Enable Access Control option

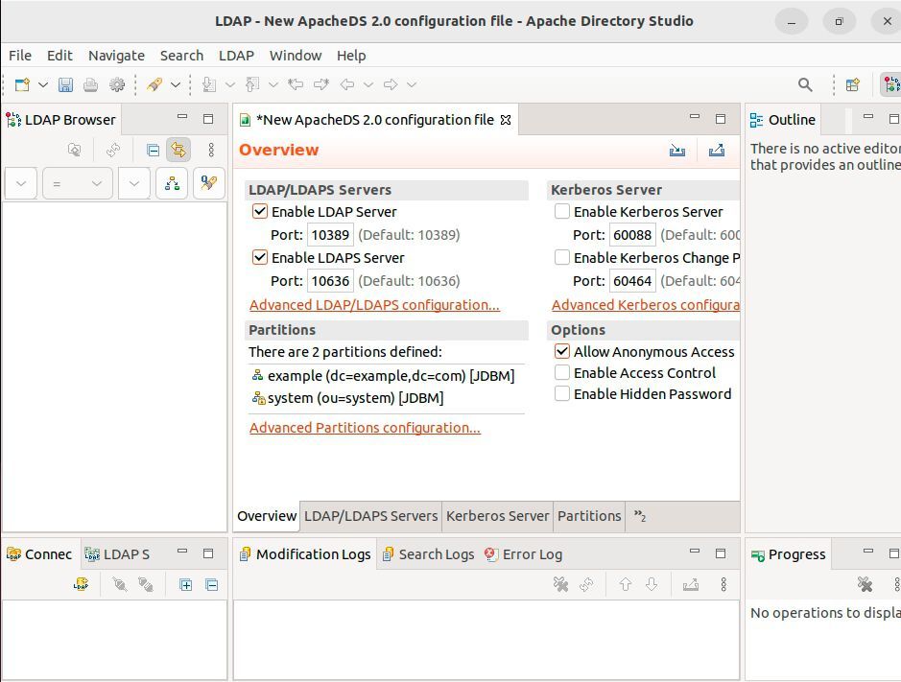click(561, 372)
